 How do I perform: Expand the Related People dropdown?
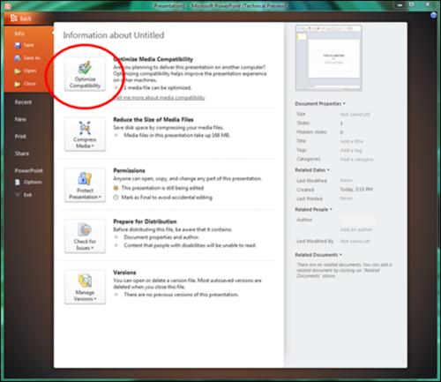pos(313,209)
